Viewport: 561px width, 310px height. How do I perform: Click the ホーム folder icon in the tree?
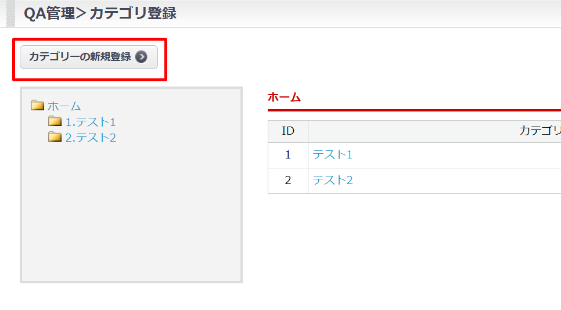(38, 106)
